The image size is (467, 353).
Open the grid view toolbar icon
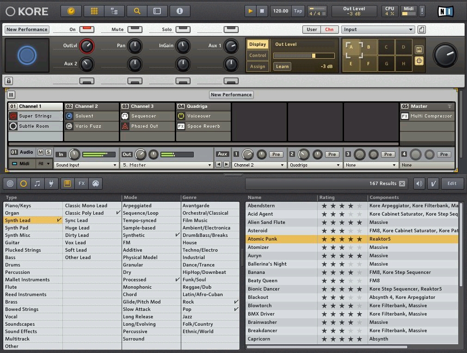point(94,11)
